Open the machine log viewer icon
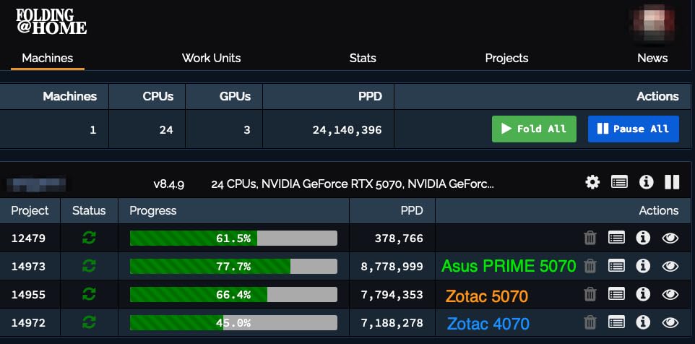This screenshot has height=344, width=695. click(619, 182)
